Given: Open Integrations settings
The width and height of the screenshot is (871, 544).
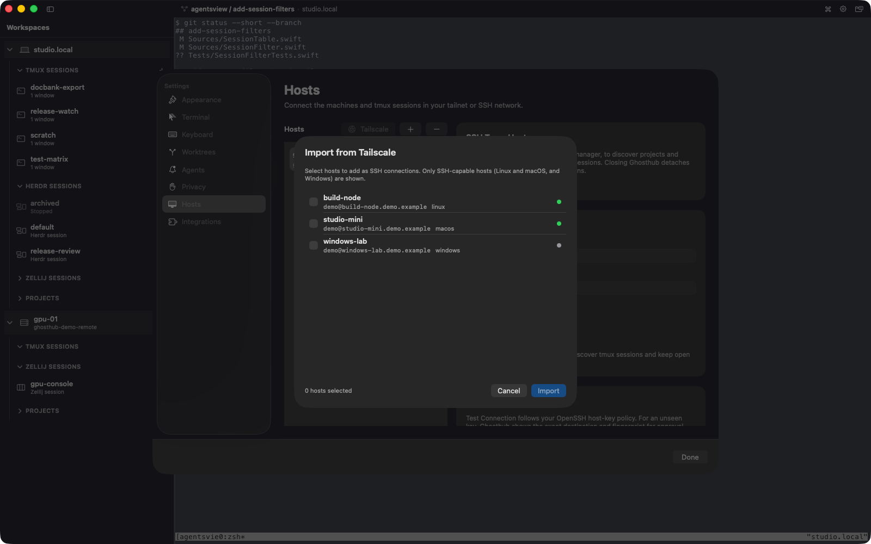Looking at the screenshot, I should coord(214,221).
